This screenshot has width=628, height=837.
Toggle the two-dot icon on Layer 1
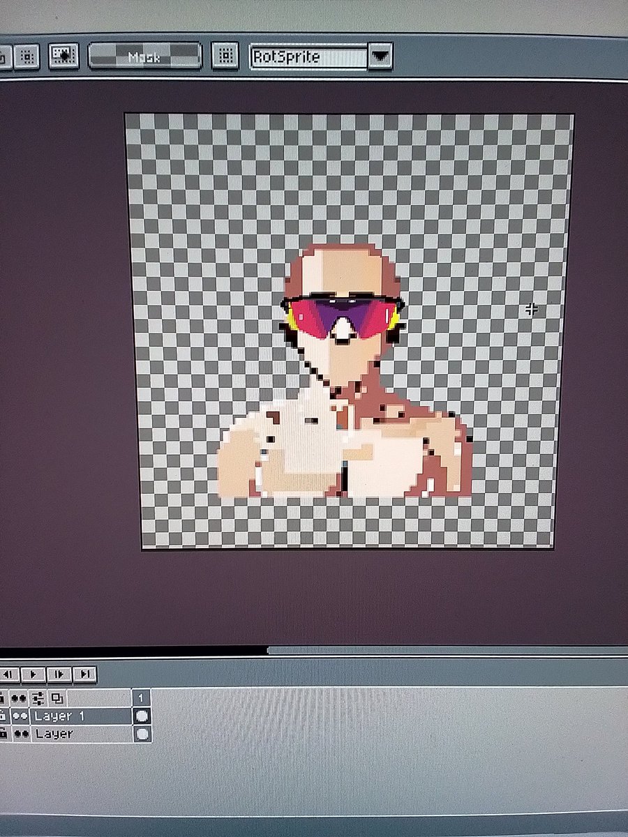[21, 716]
